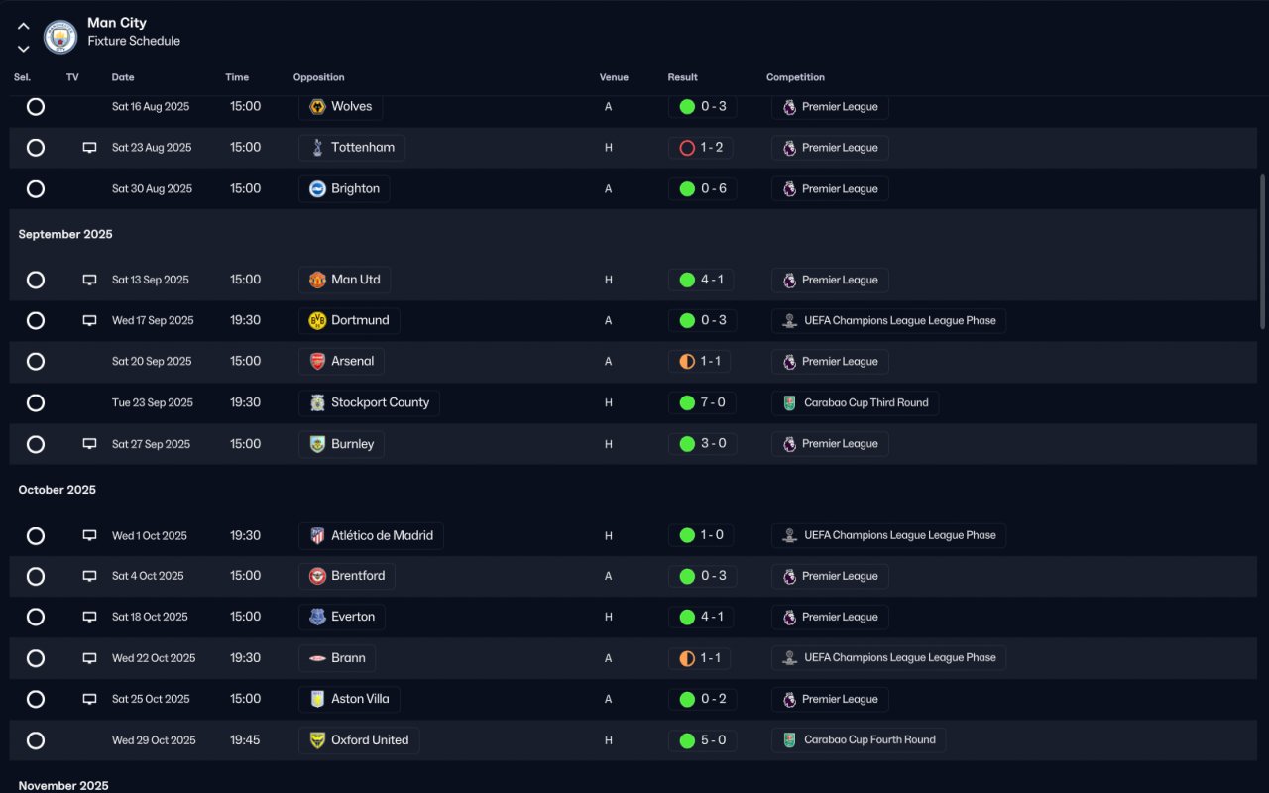Collapse the September 2025 month section
Screen dimensions: 1269x793
tap(65, 235)
